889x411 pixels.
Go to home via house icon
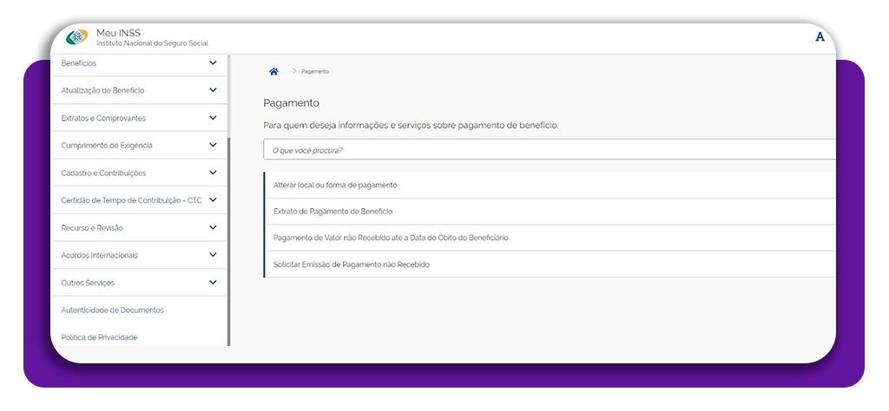tap(273, 71)
